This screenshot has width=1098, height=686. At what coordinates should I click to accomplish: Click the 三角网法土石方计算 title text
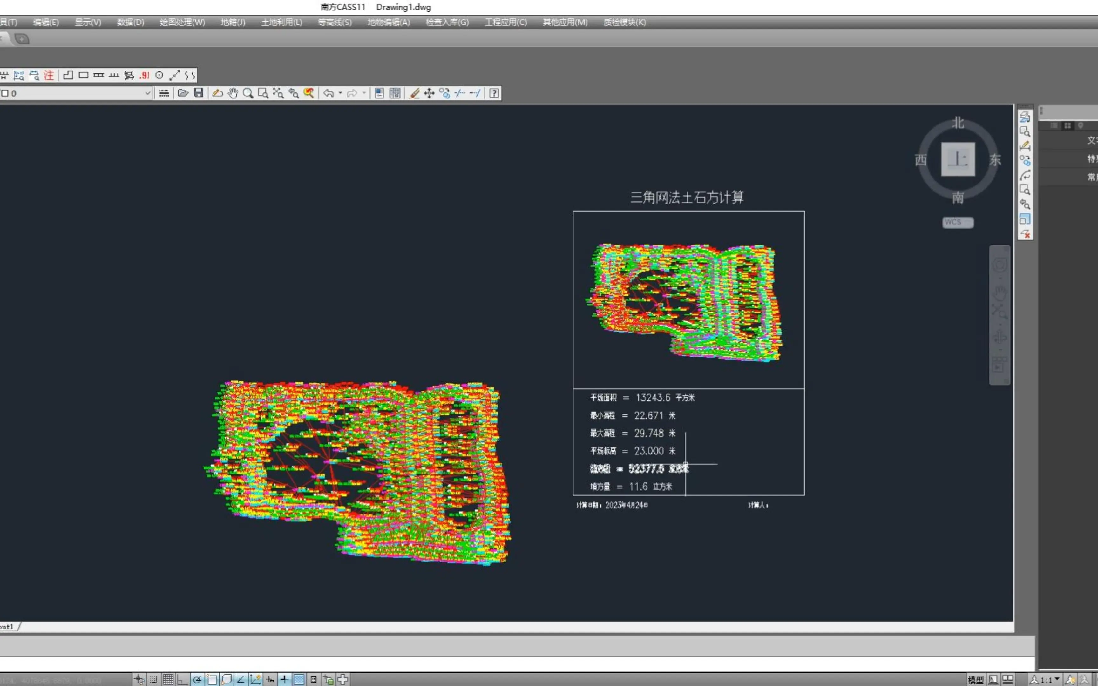[687, 197]
